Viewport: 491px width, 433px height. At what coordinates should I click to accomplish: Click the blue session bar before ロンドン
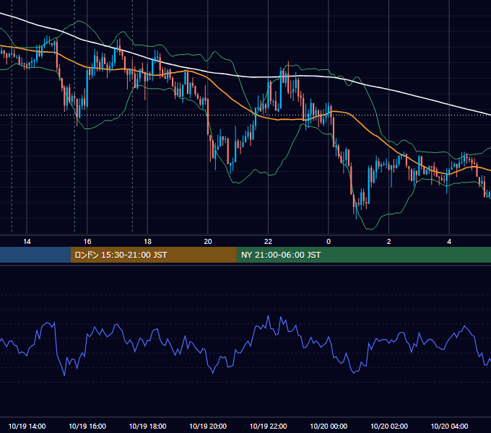click(35, 255)
